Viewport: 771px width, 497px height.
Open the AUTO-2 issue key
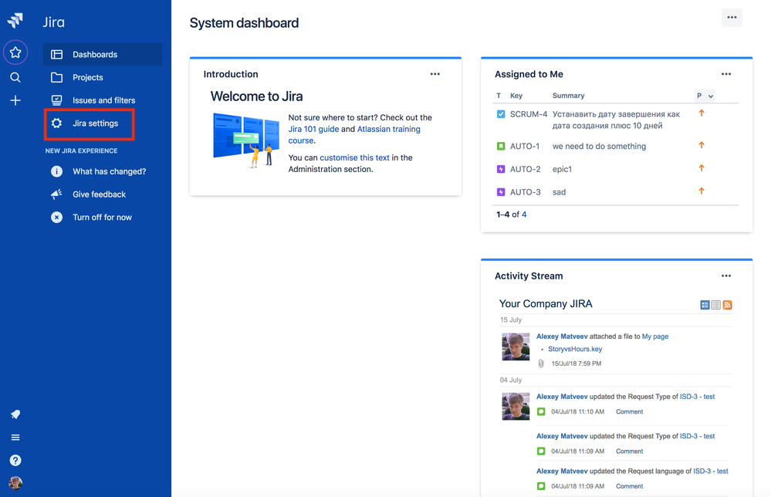(525, 169)
